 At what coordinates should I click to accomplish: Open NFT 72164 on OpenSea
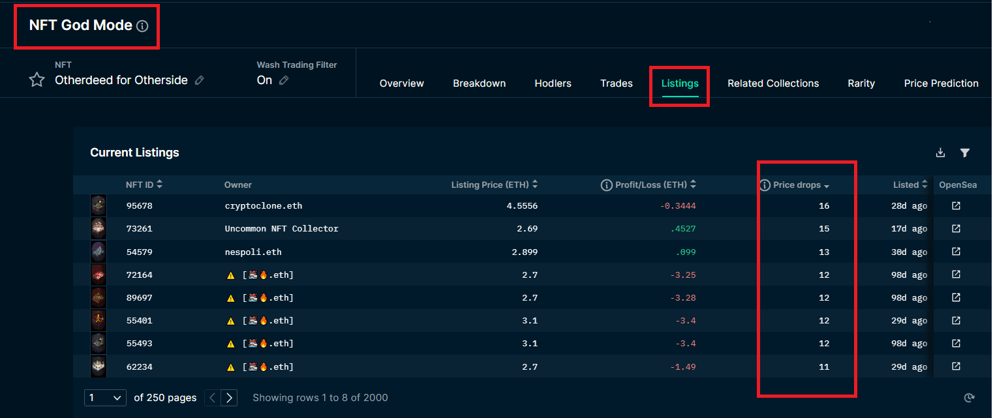click(956, 275)
